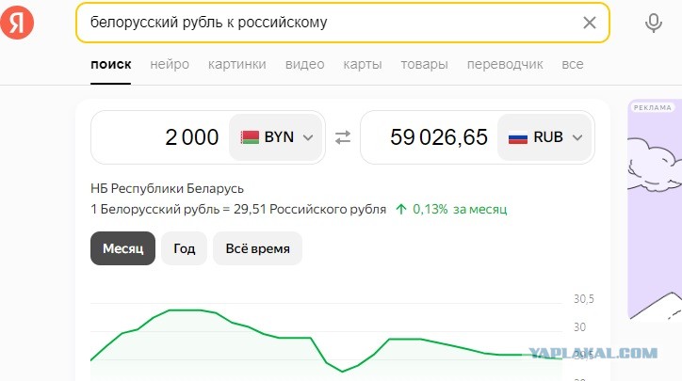Open the RUB currency dropdown
The width and height of the screenshot is (682, 381).
[544, 137]
